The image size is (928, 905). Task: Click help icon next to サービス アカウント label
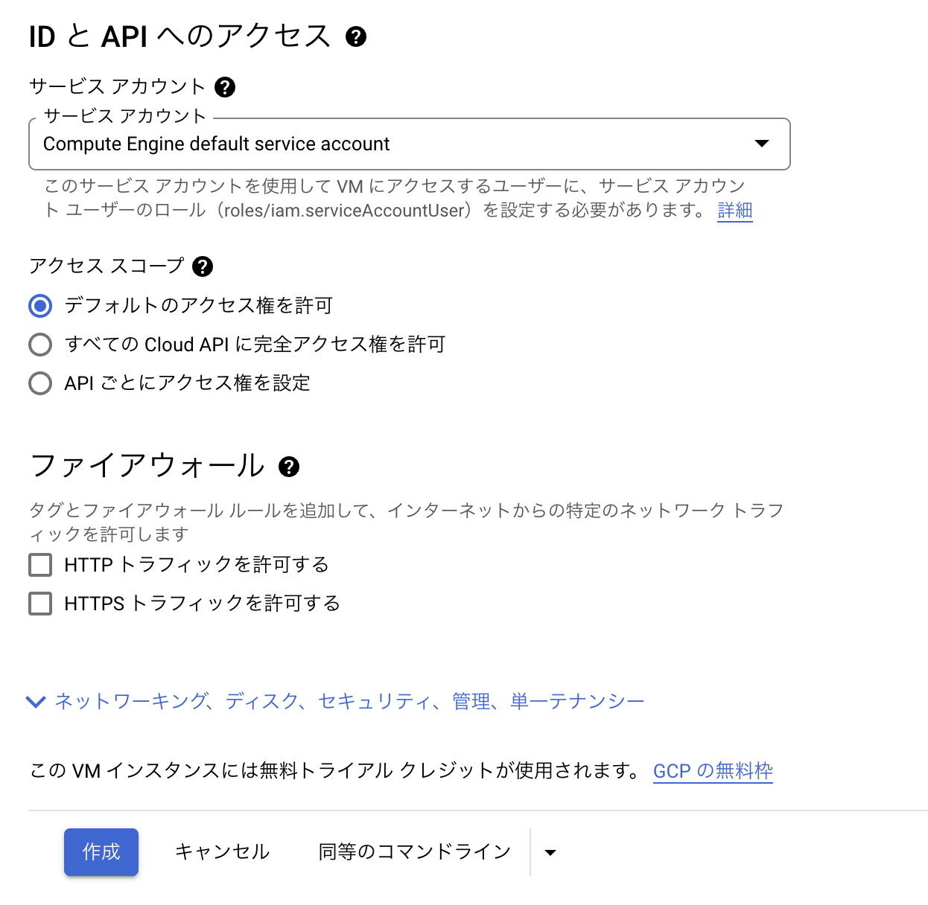pos(224,87)
